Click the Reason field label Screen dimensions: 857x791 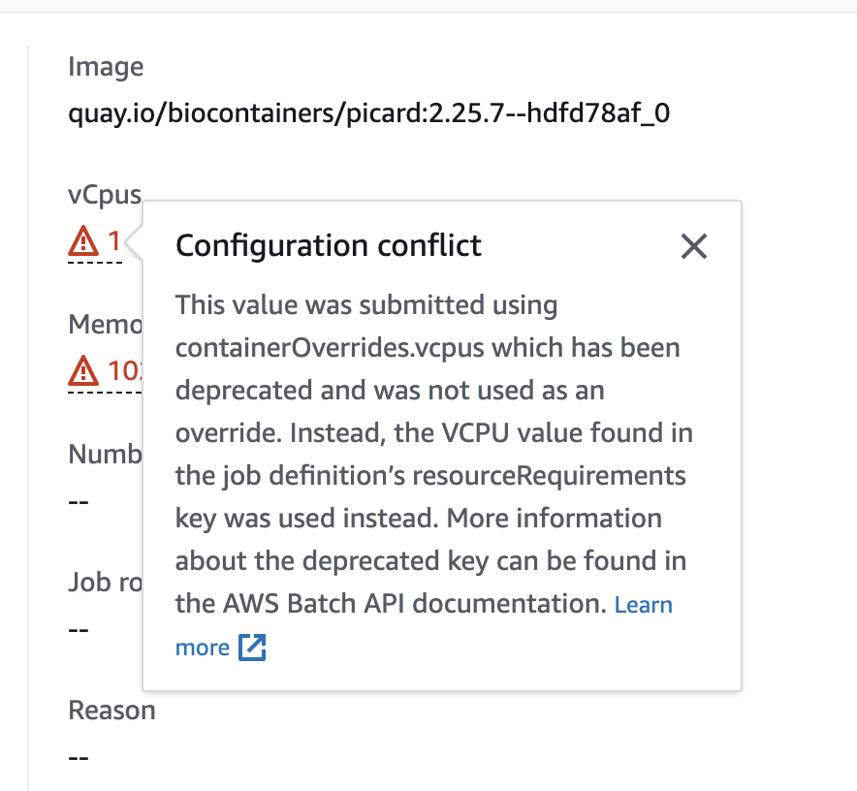[x=111, y=710]
